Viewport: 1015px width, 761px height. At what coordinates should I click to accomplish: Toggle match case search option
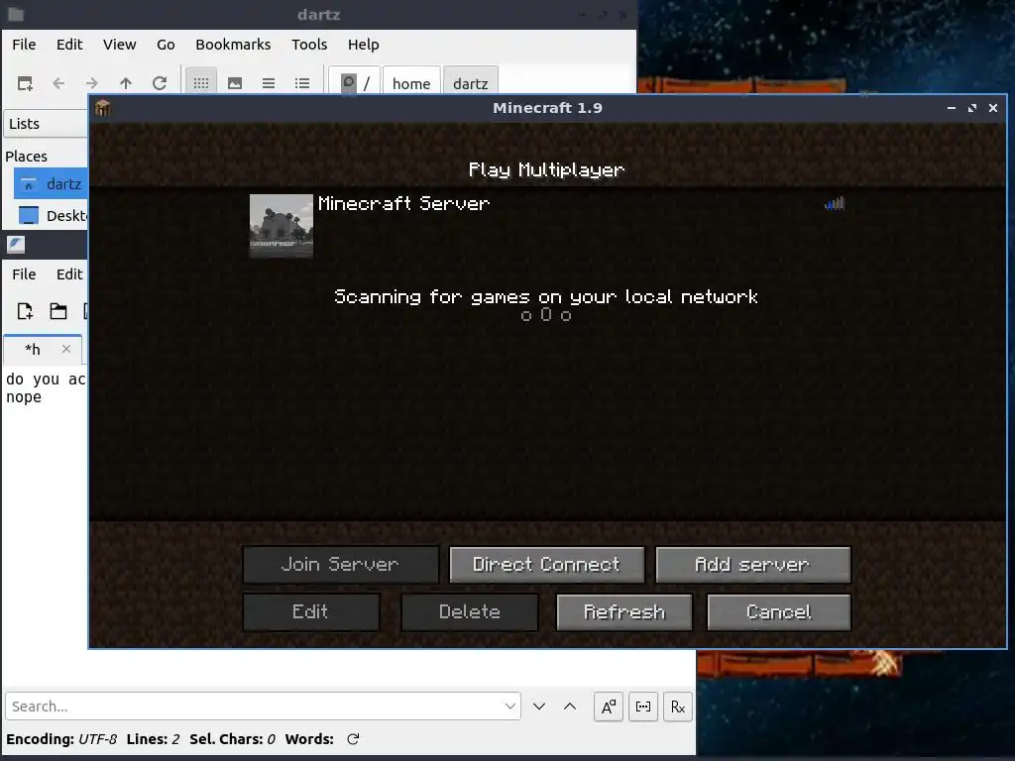[x=609, y=707]
